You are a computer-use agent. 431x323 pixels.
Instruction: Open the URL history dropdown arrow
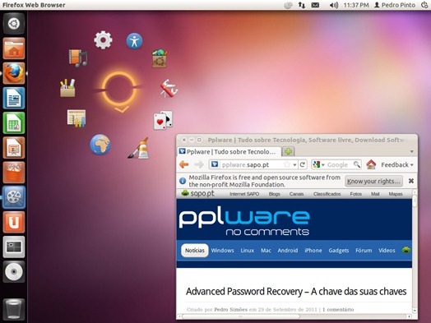pyautogui.click(x=294, y=165)
